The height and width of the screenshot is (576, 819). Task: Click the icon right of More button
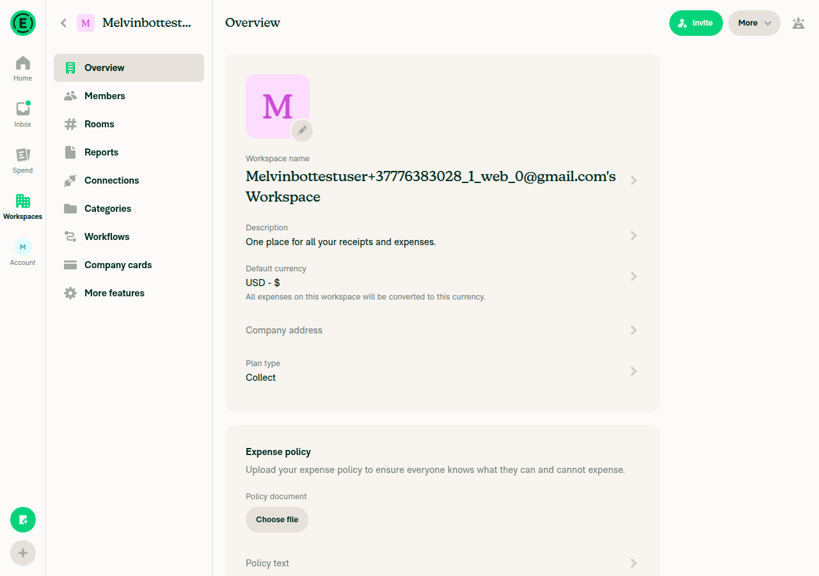799,23
